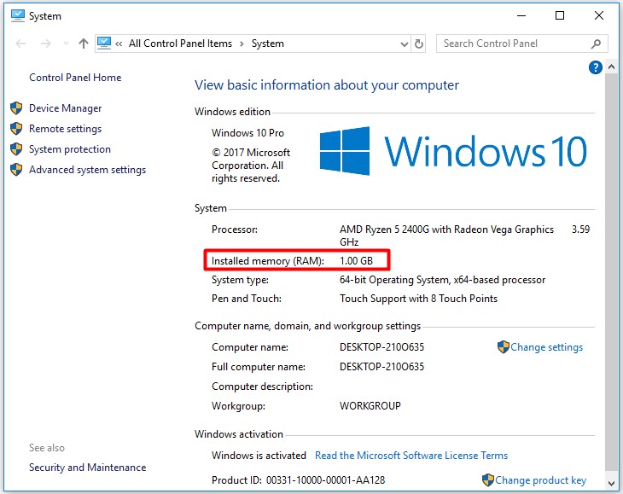
Task: Click the 'See also' label
Action: [47, 448]
